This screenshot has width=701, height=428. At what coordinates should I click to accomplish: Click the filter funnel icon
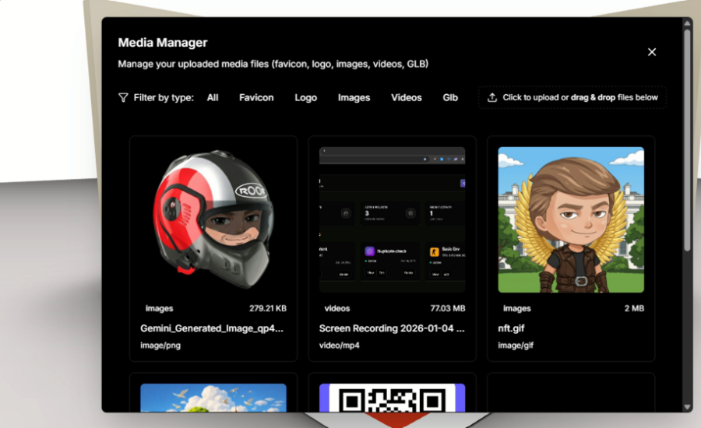[x=123, y=97]
